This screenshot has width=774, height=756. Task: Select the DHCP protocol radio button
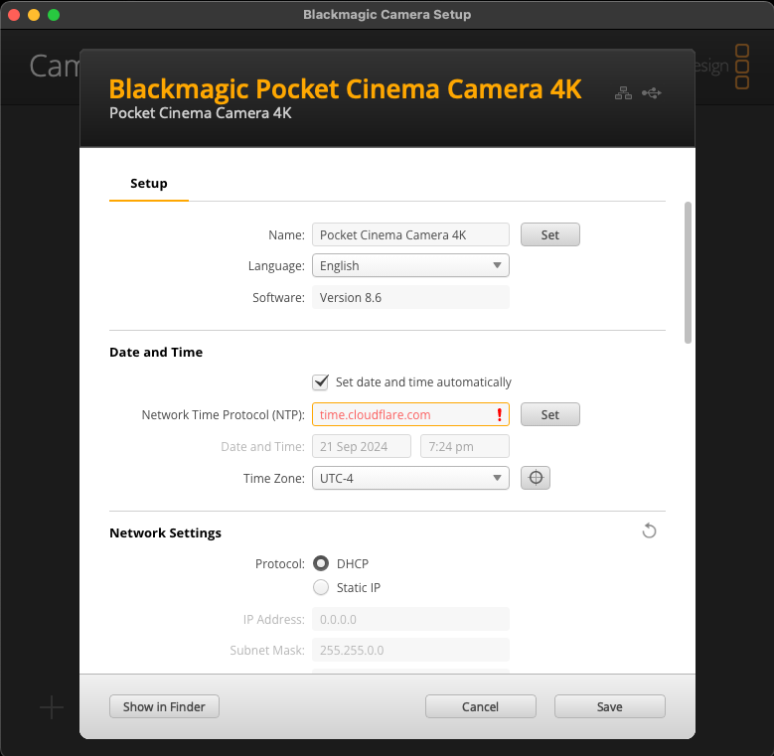(x=321, y=563)
